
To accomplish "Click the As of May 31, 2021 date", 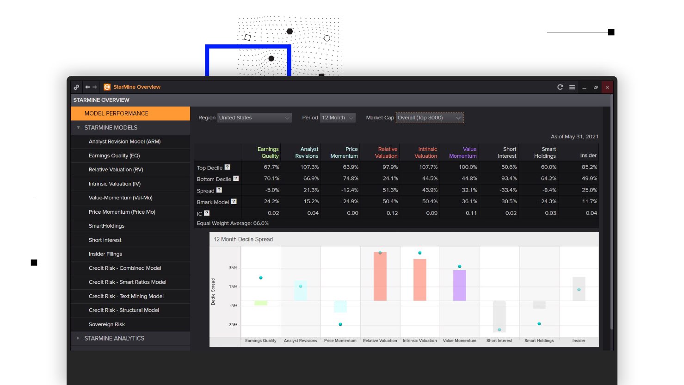I will coord(574,137).
